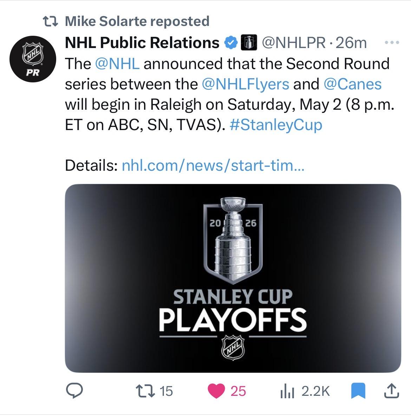
Task: Open the @NHL mention link
Action: coord(117,64)
